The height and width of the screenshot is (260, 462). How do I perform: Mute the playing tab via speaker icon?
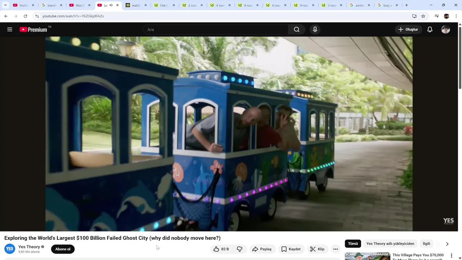111,5
